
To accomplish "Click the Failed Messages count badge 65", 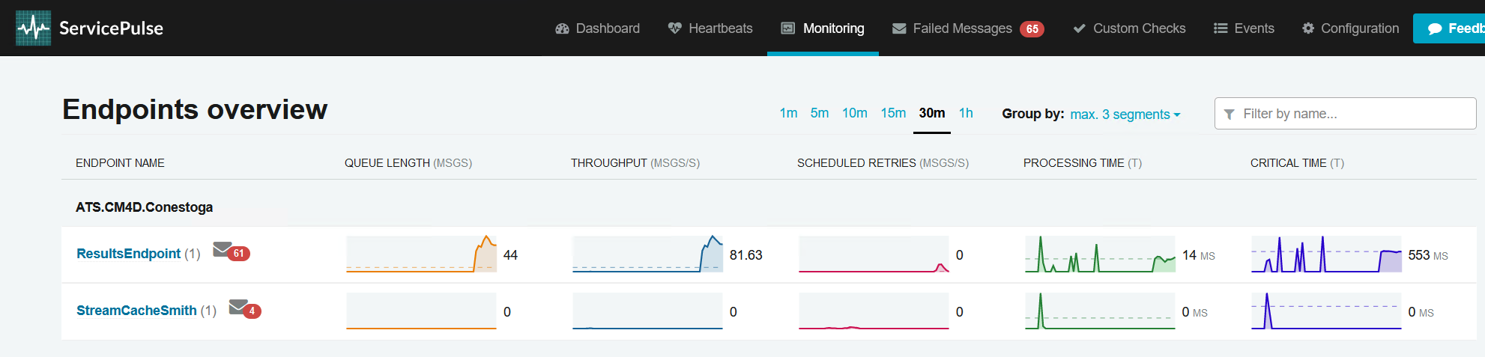I will [1032, 28].
